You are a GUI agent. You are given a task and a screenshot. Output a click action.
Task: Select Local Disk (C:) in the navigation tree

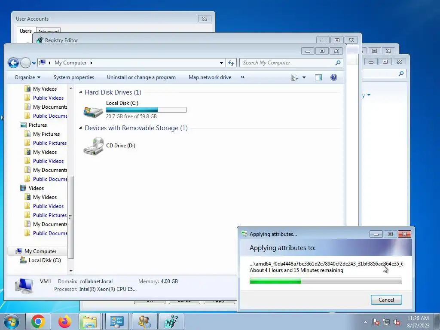coord(45,260)
